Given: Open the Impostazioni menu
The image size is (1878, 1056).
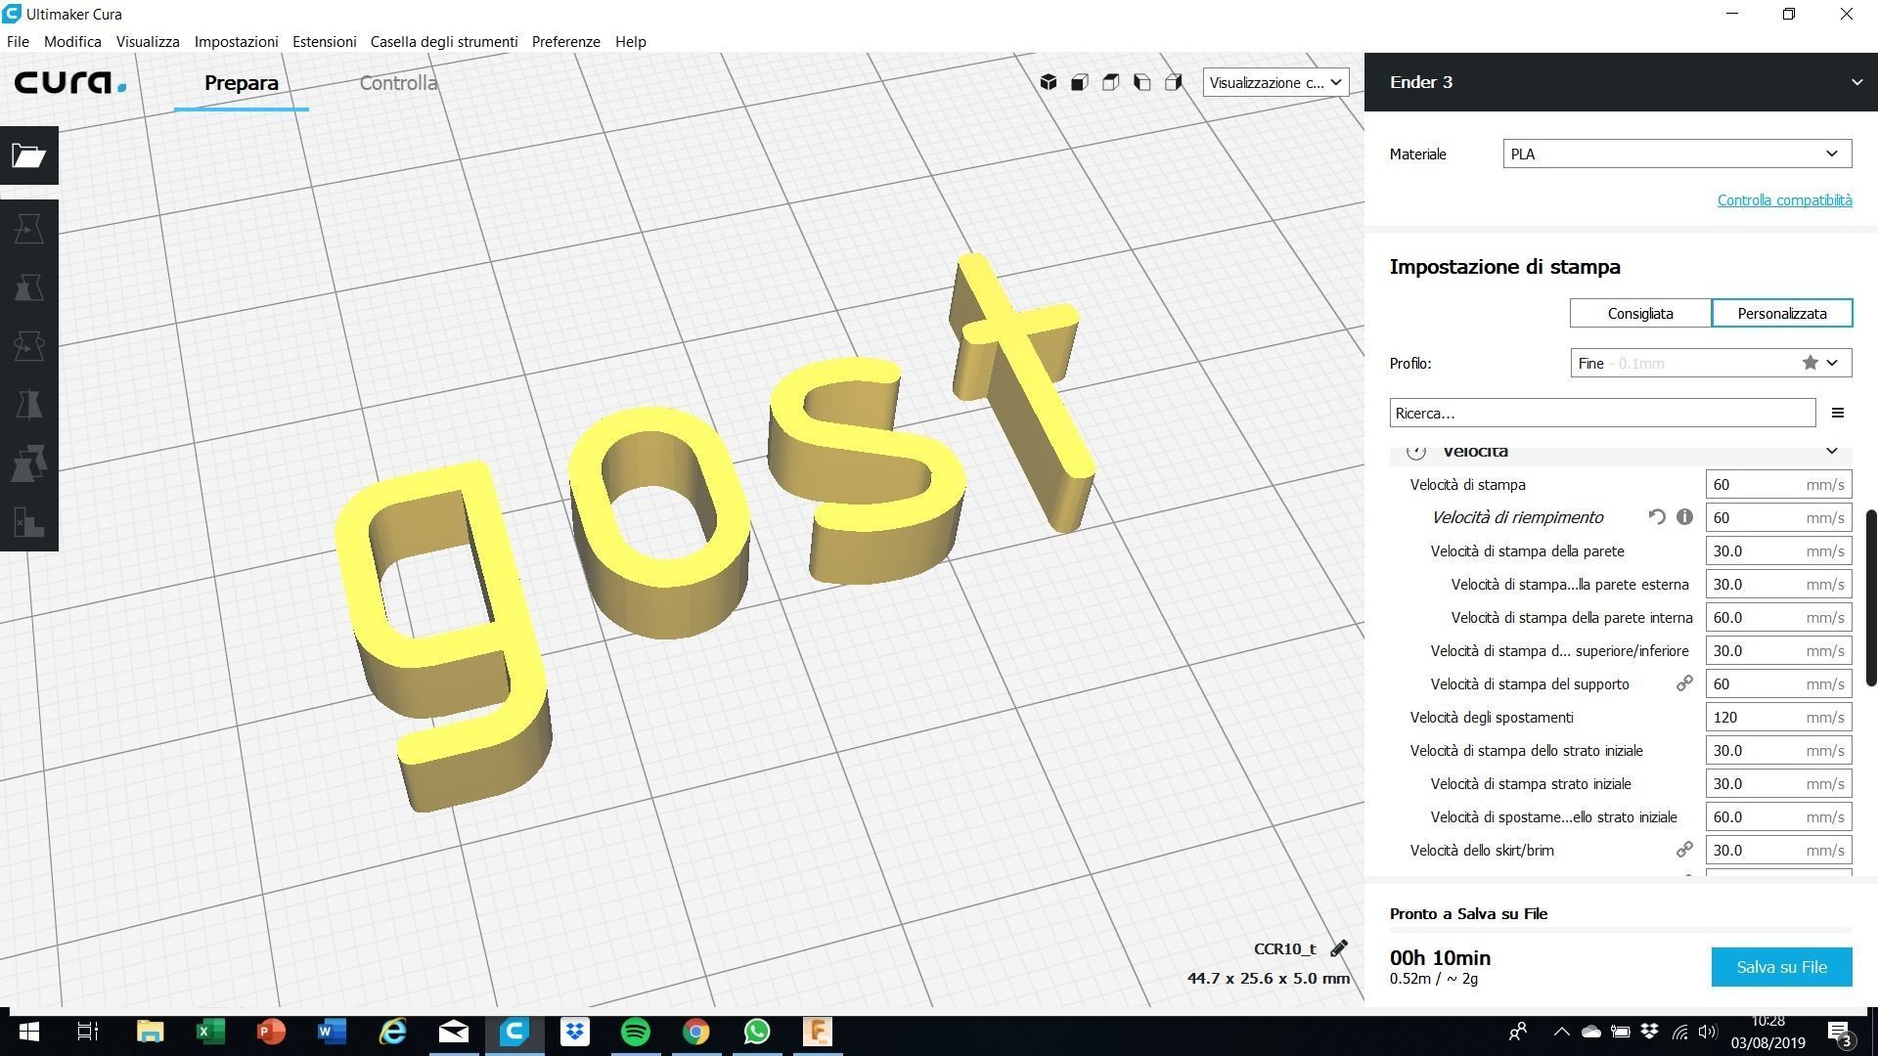Looking at the screenshot, I should 236,42.
